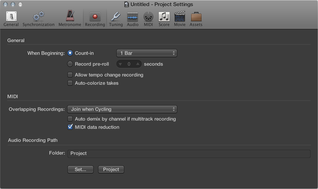The image size is (318, 189).
Task: Click the document icon in title bar
Action: coord(127,4)
